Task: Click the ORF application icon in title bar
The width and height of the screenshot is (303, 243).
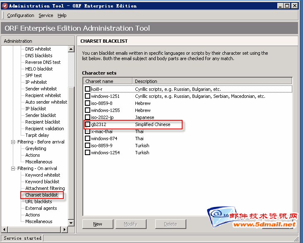Action: [x=5, y=6]
